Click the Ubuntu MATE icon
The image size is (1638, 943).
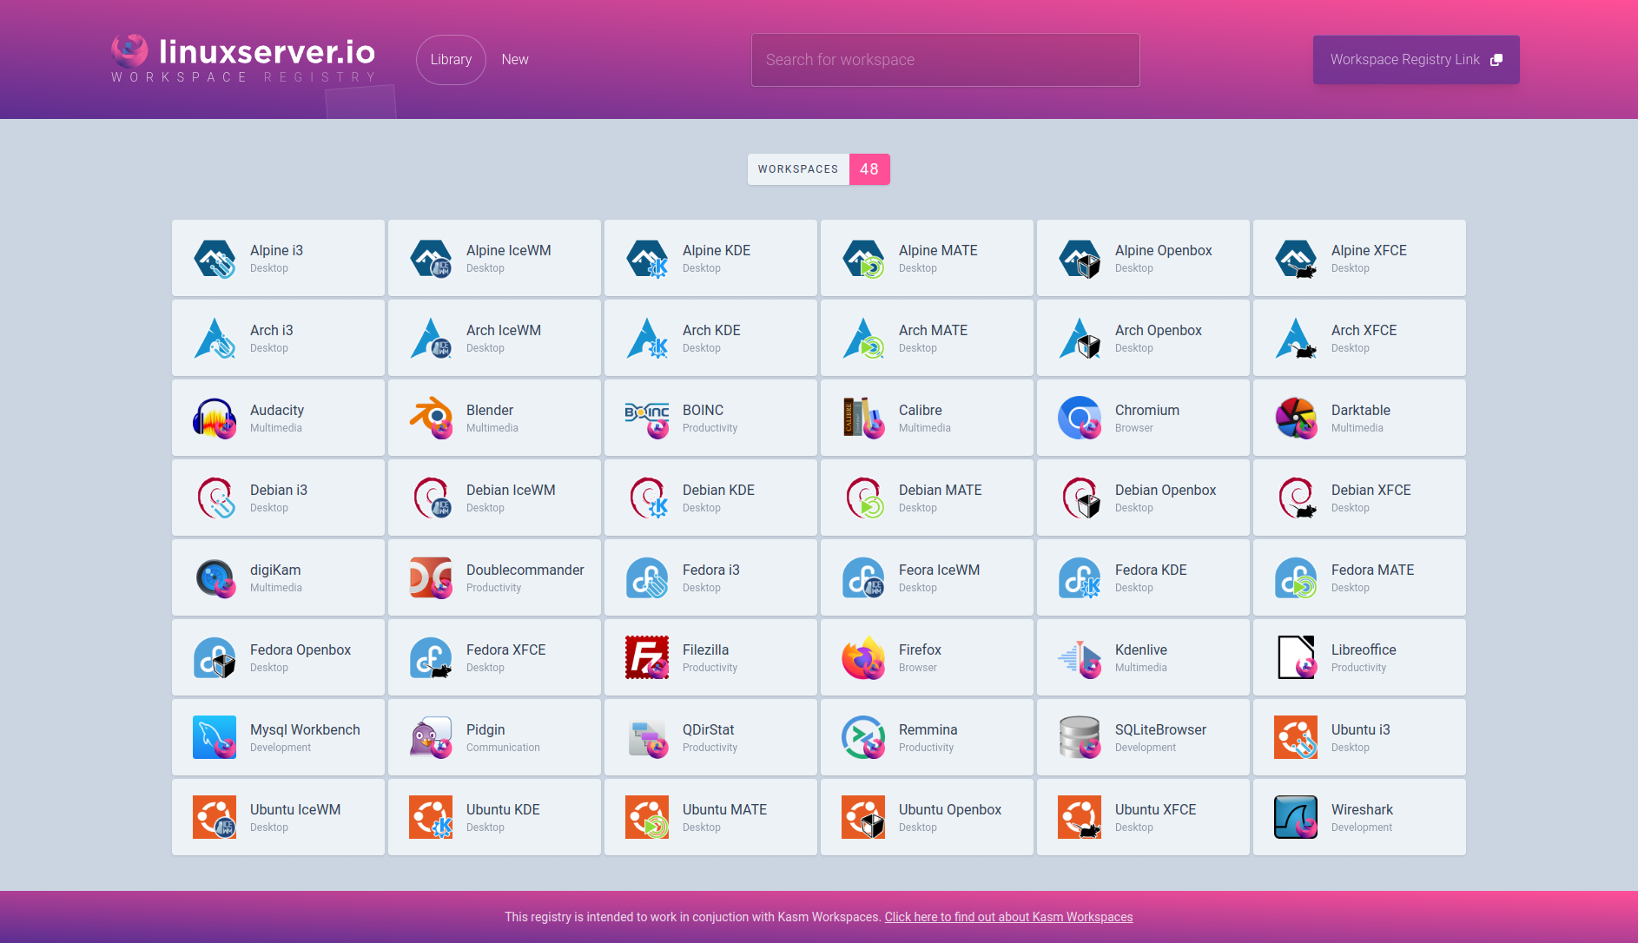(647, 817)
